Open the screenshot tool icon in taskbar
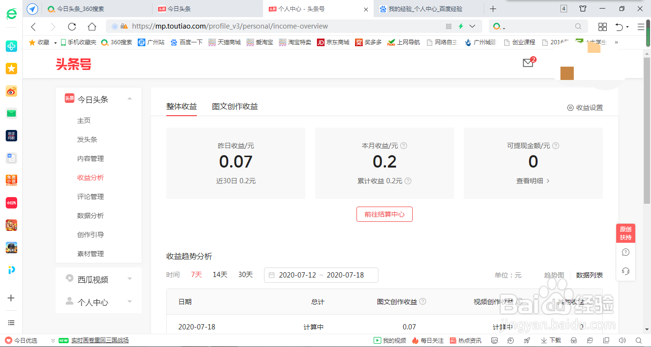 [x=495, y=340]
